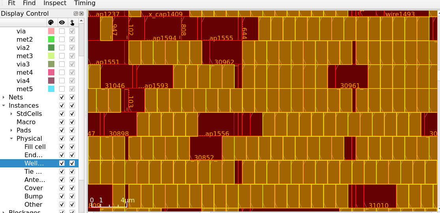The height and width of the screenshot is (213, 440).
Task: Select instance 30961 in the layout
Action: (351, 77)
